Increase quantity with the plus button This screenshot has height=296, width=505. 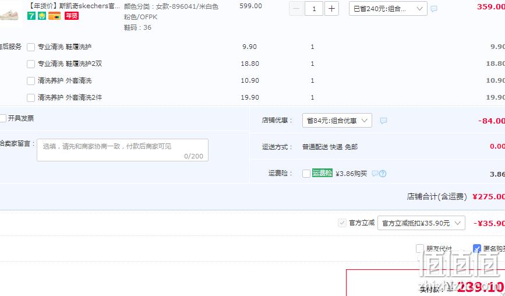pos(331,9)
